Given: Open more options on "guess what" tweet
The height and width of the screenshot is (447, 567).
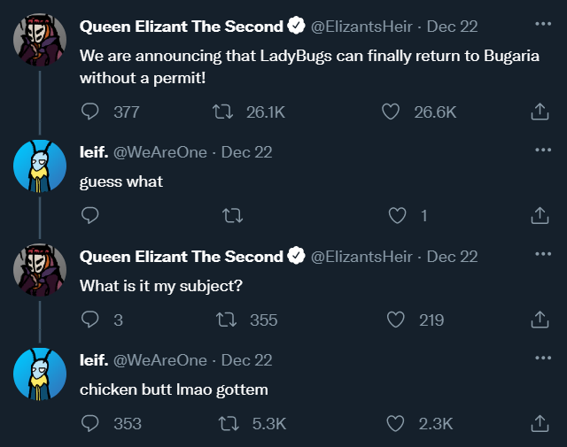Looking at the screenshot, I should (x=543, y=150).
